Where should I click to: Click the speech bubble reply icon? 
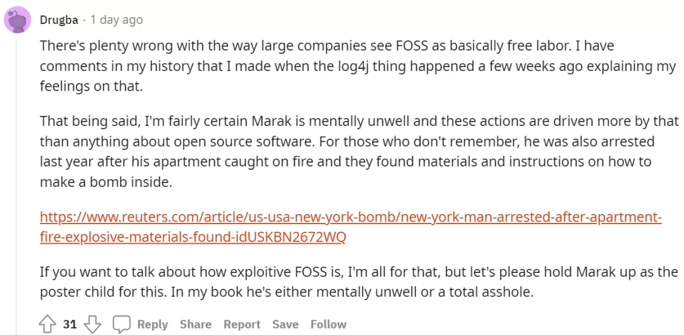click(122, 324)
